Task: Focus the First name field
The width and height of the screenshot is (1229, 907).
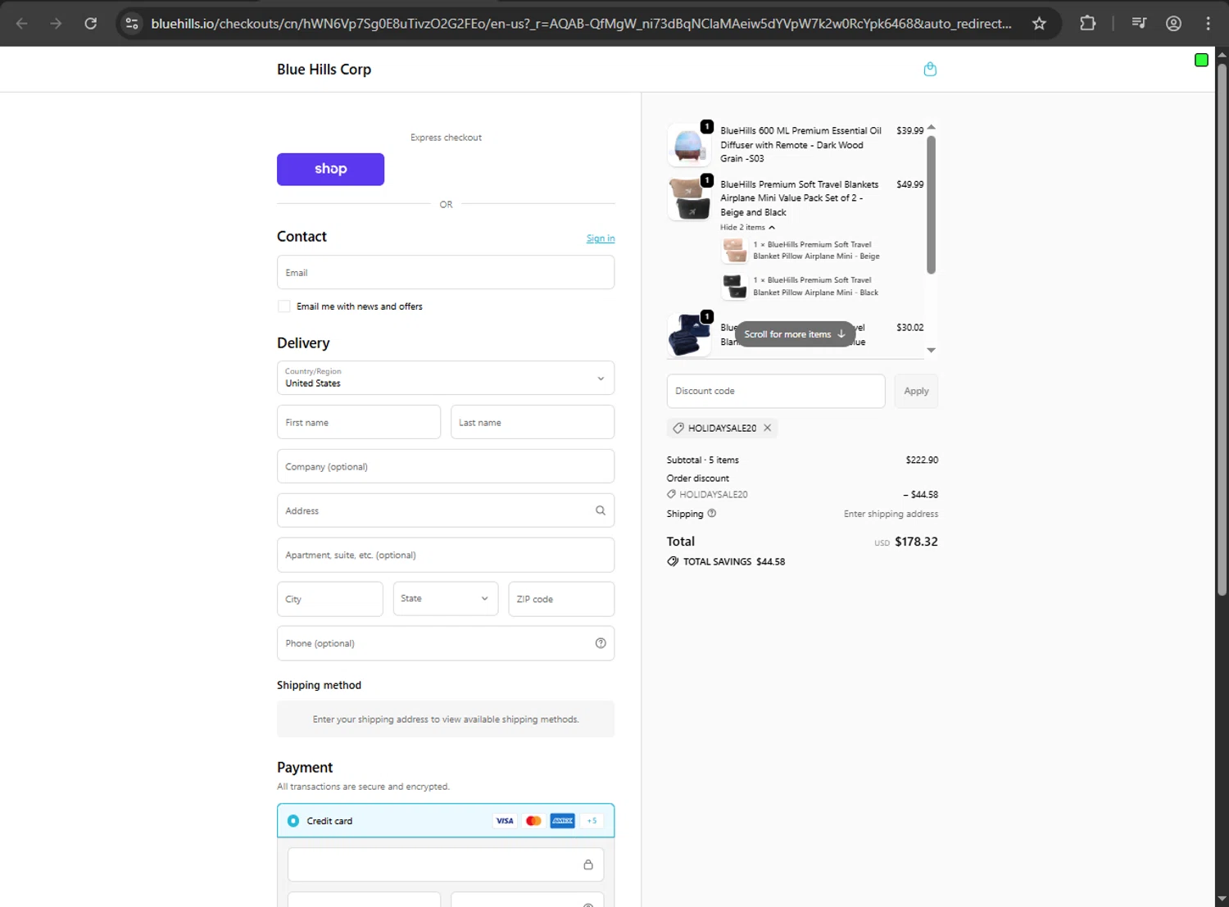Action: tap(359, 422)
